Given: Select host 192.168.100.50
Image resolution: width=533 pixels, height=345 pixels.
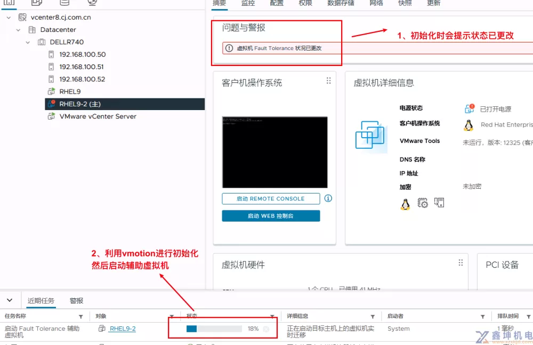Looking at the screenshot, I should [82, 54].
